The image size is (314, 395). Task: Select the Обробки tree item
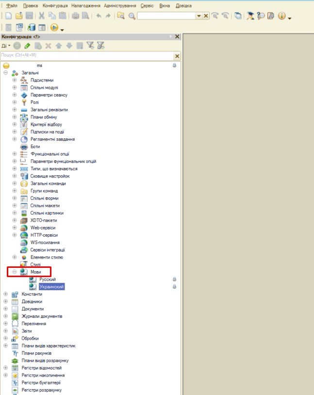click(30, 338)
